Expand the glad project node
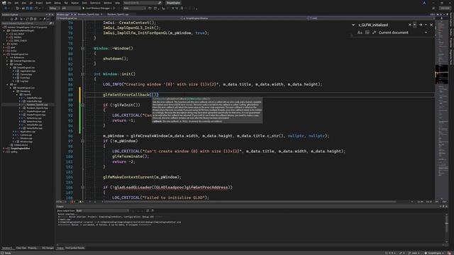 (4, 47)
